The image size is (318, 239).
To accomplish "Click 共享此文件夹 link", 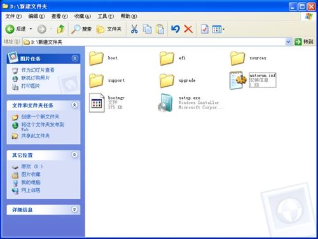I will [x=36, y=136].
